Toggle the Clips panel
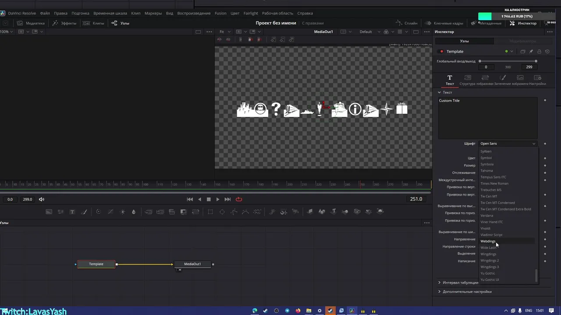Viewport: 561px width, 315px height. tap(94, 23)
